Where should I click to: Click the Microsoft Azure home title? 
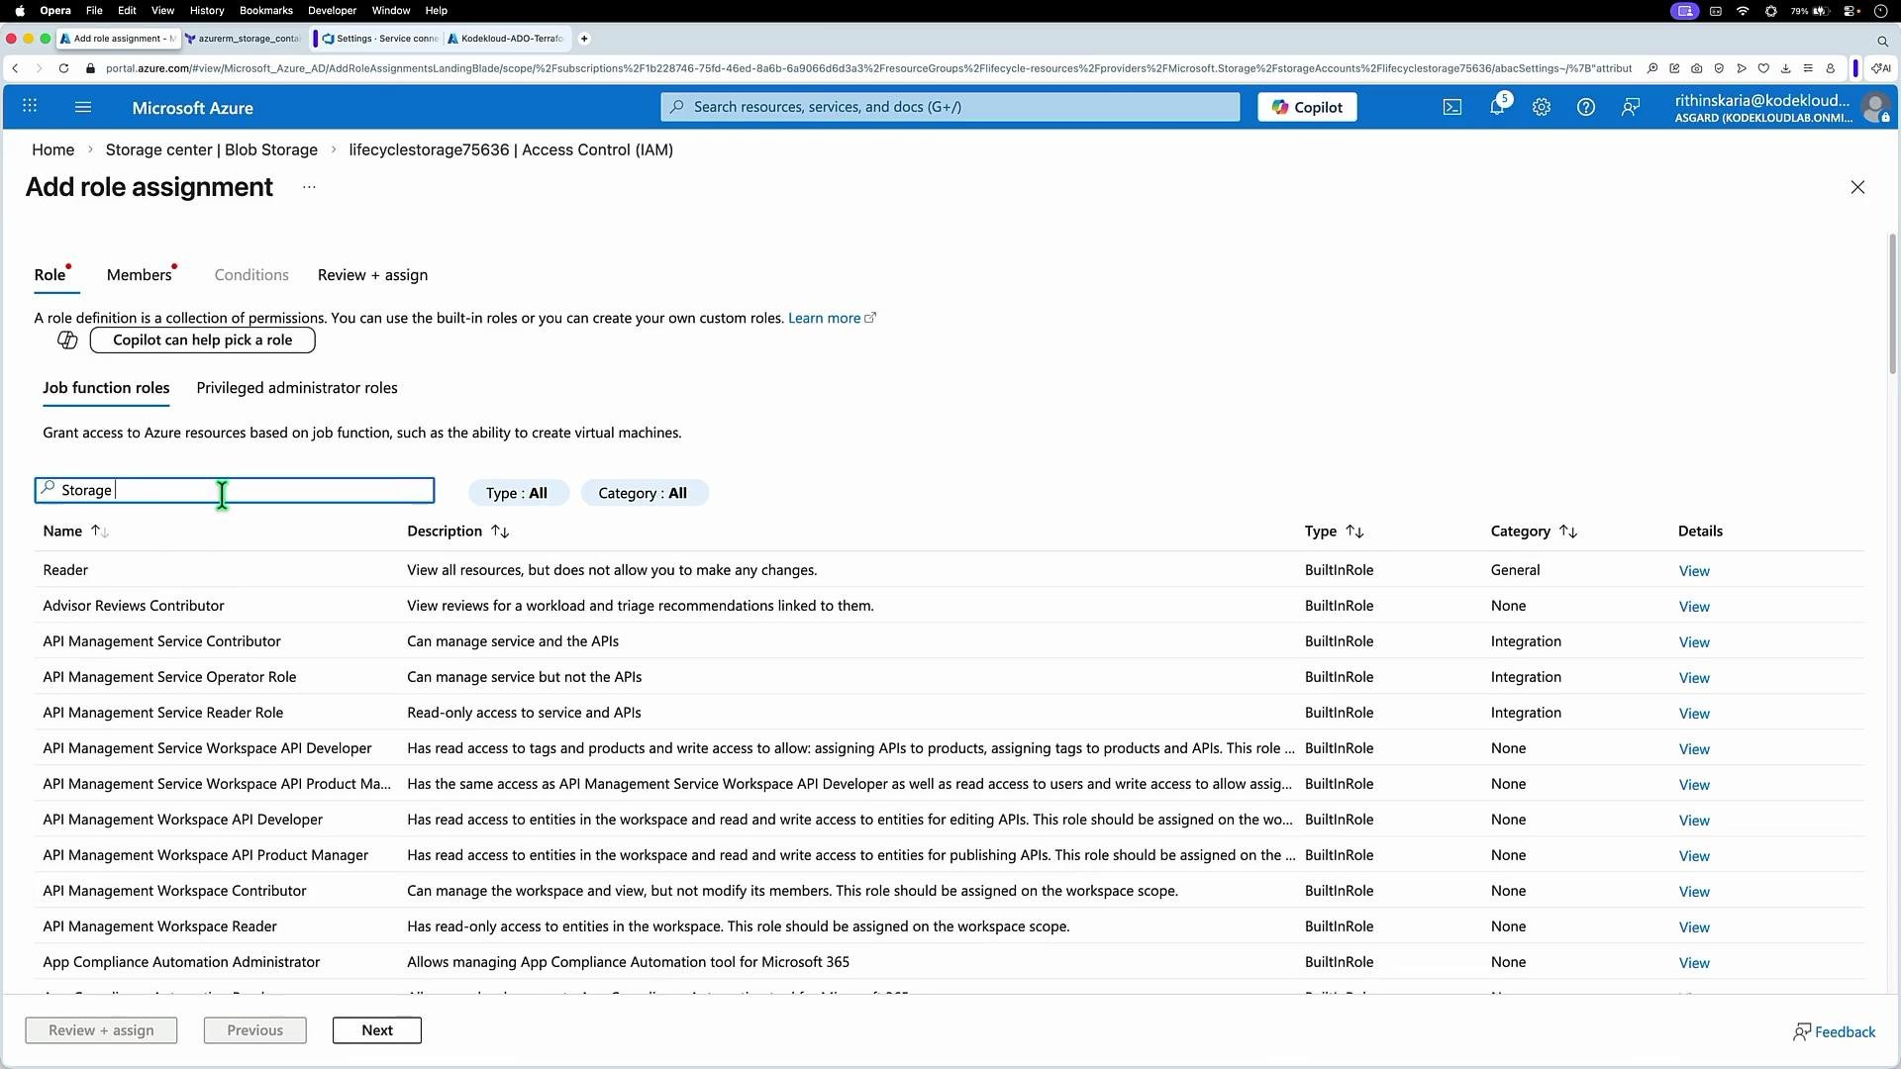point(192,108)
